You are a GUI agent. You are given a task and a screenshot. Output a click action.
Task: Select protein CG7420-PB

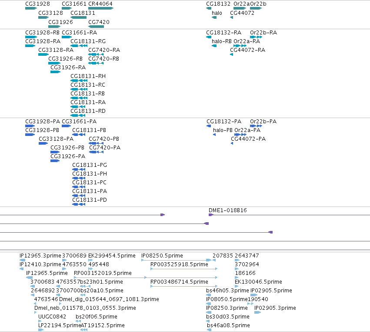104,139
